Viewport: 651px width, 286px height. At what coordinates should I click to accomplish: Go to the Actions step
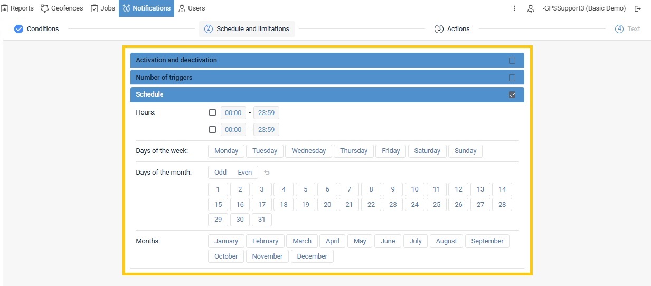pyautogui.click(x=452, y=29)
